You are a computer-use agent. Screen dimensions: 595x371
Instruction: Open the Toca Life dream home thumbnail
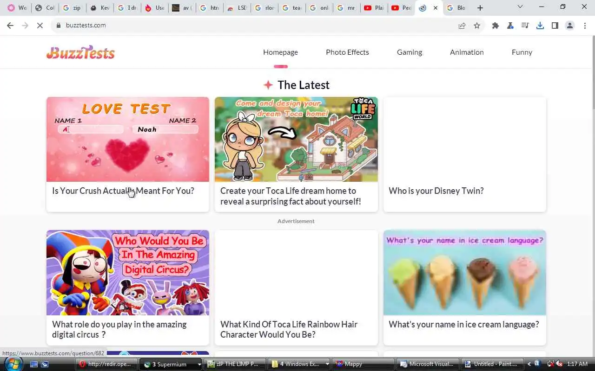(296, 139)
